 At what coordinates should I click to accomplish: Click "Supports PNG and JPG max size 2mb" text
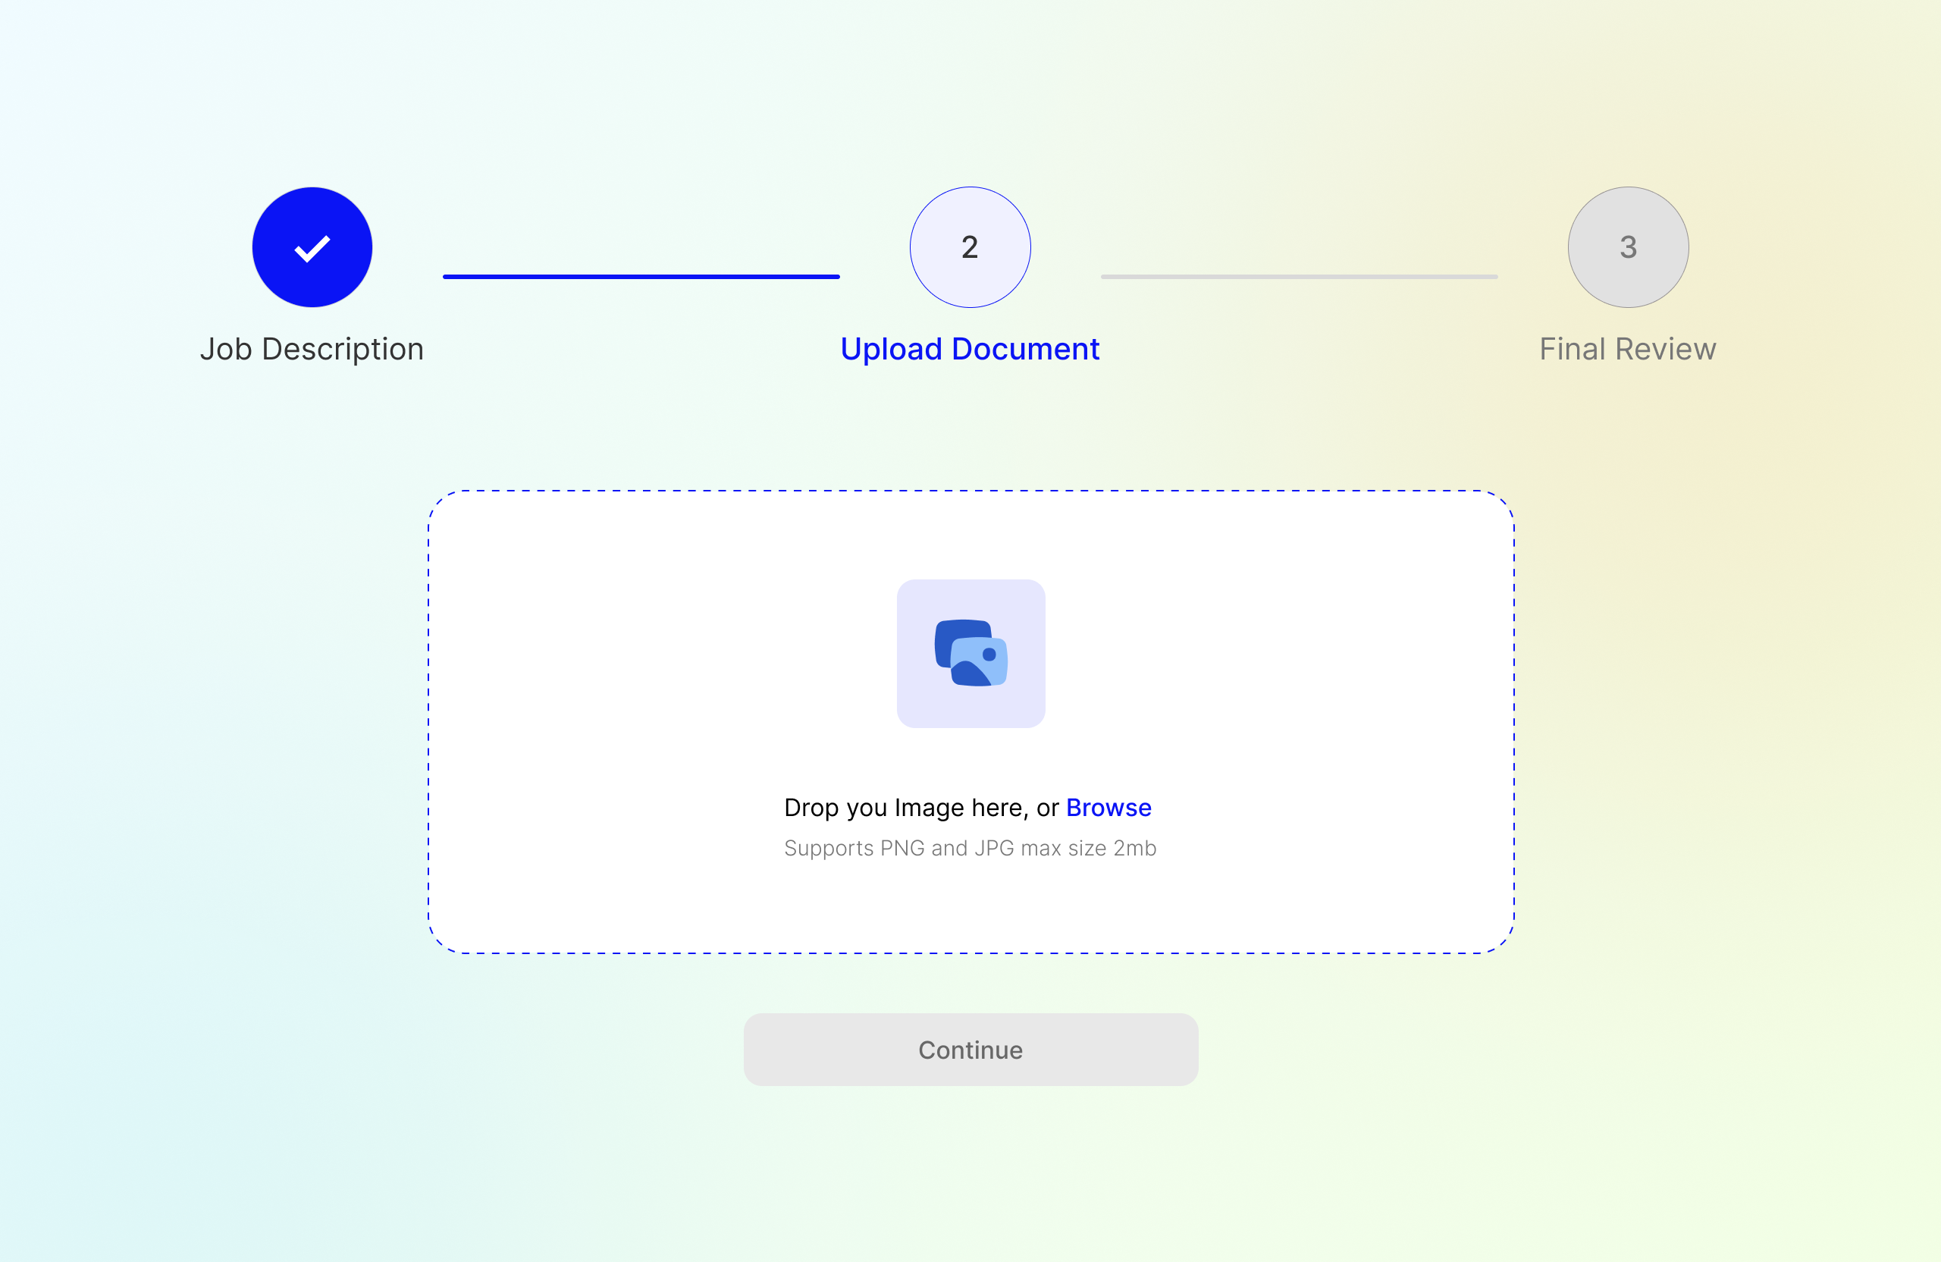click(970, 849)
